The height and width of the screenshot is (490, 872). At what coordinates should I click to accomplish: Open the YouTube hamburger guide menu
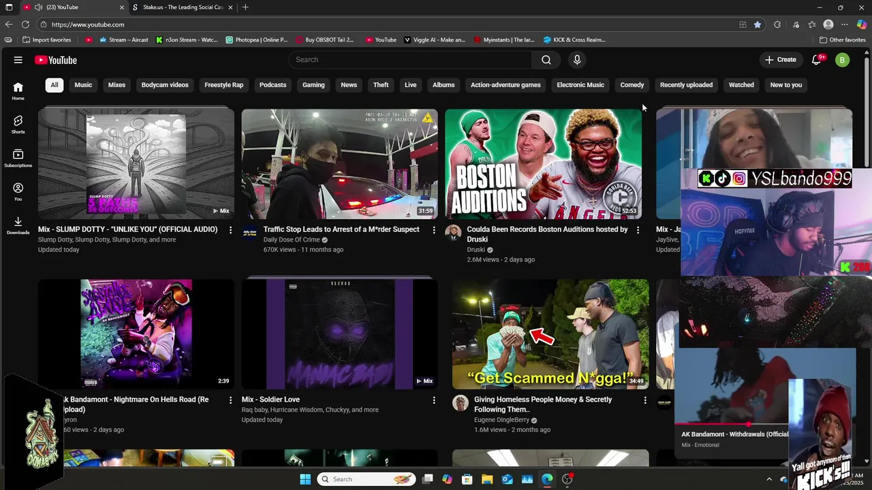pos(18,60)
